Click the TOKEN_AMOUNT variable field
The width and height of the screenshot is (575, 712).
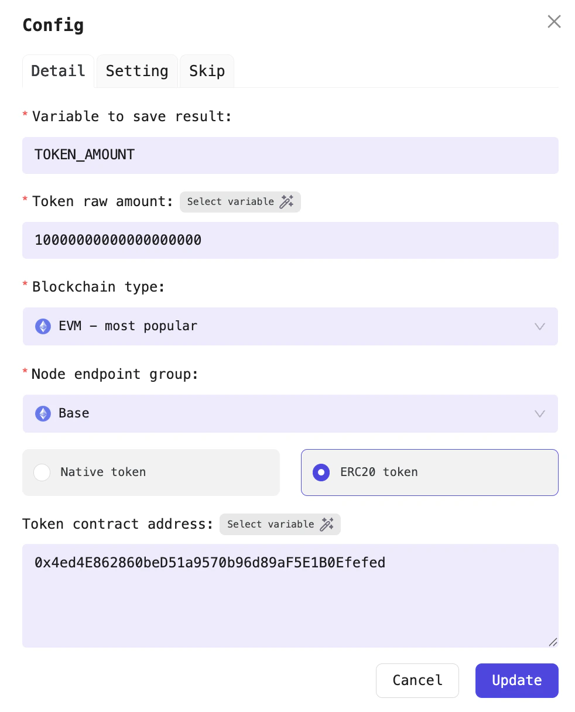tap(290, 155)
